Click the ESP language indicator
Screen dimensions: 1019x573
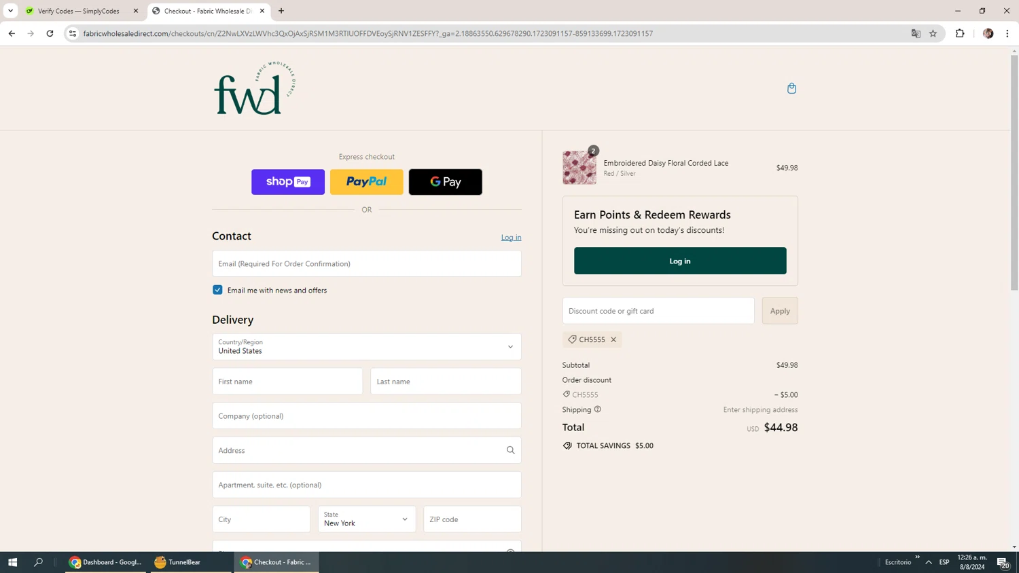click(x=944, y=562)
